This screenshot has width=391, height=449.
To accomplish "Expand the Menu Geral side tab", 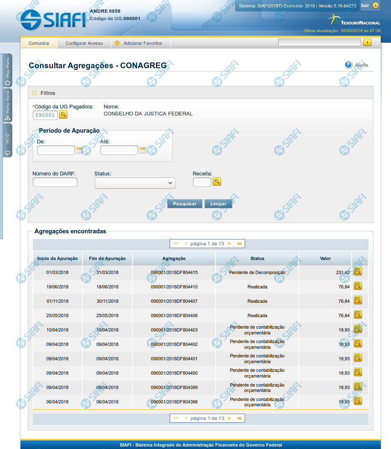I will click(7, 105).
